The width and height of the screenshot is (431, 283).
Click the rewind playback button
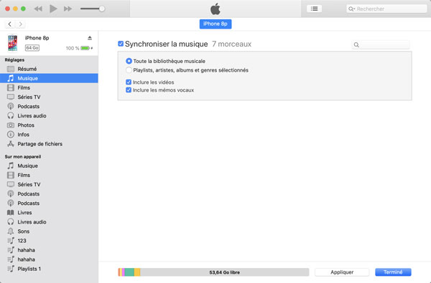(38, 9)
